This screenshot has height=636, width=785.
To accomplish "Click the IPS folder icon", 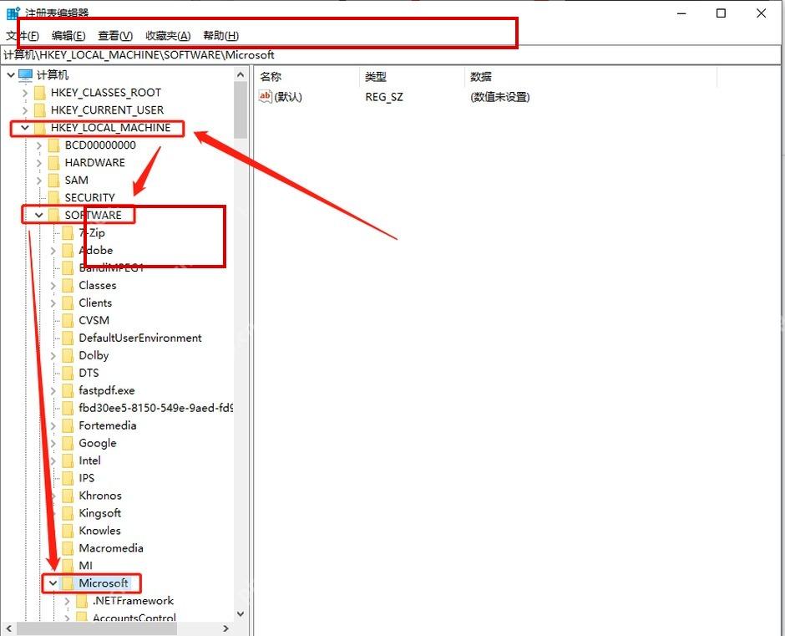I will 68,479.
